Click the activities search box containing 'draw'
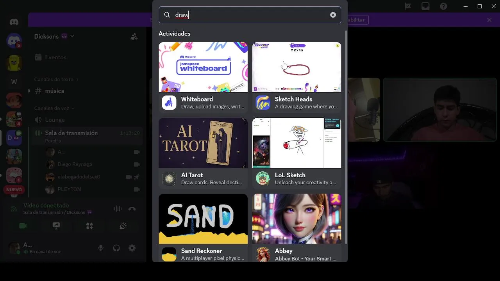This screenshot has height=281, width=500. click(x=250, y=15)
